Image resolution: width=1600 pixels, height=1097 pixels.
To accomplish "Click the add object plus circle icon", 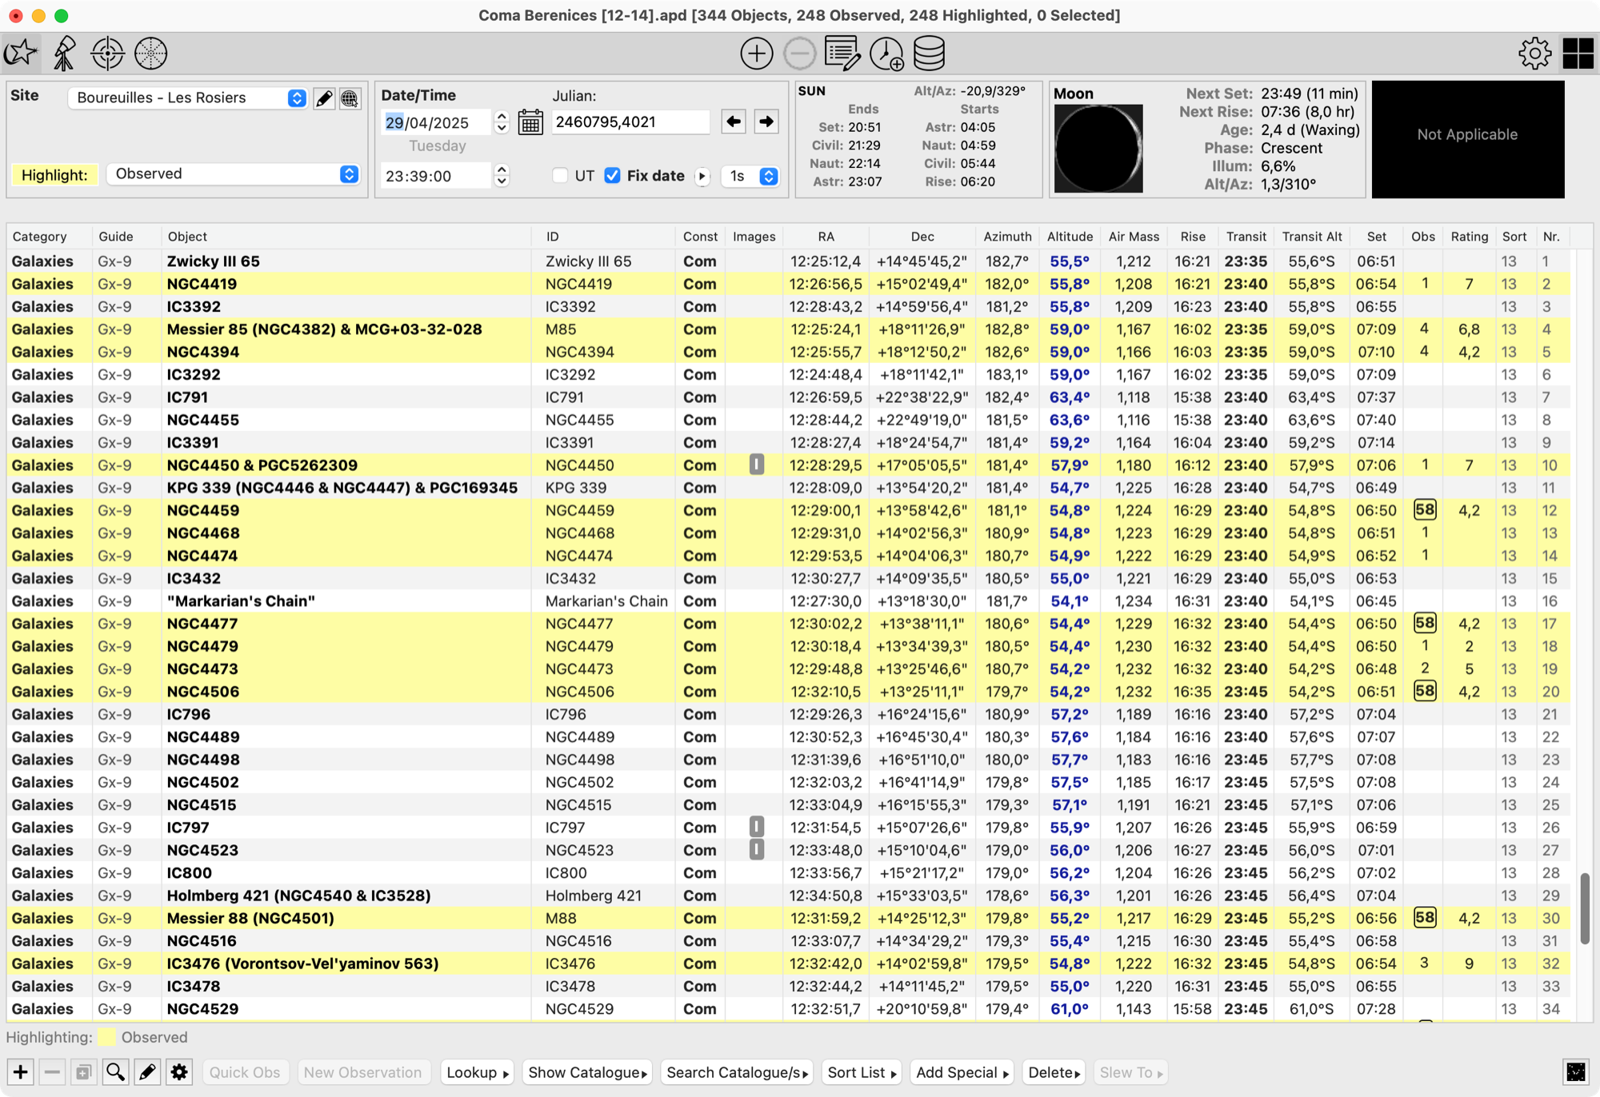I will click(x=756, y=54).
